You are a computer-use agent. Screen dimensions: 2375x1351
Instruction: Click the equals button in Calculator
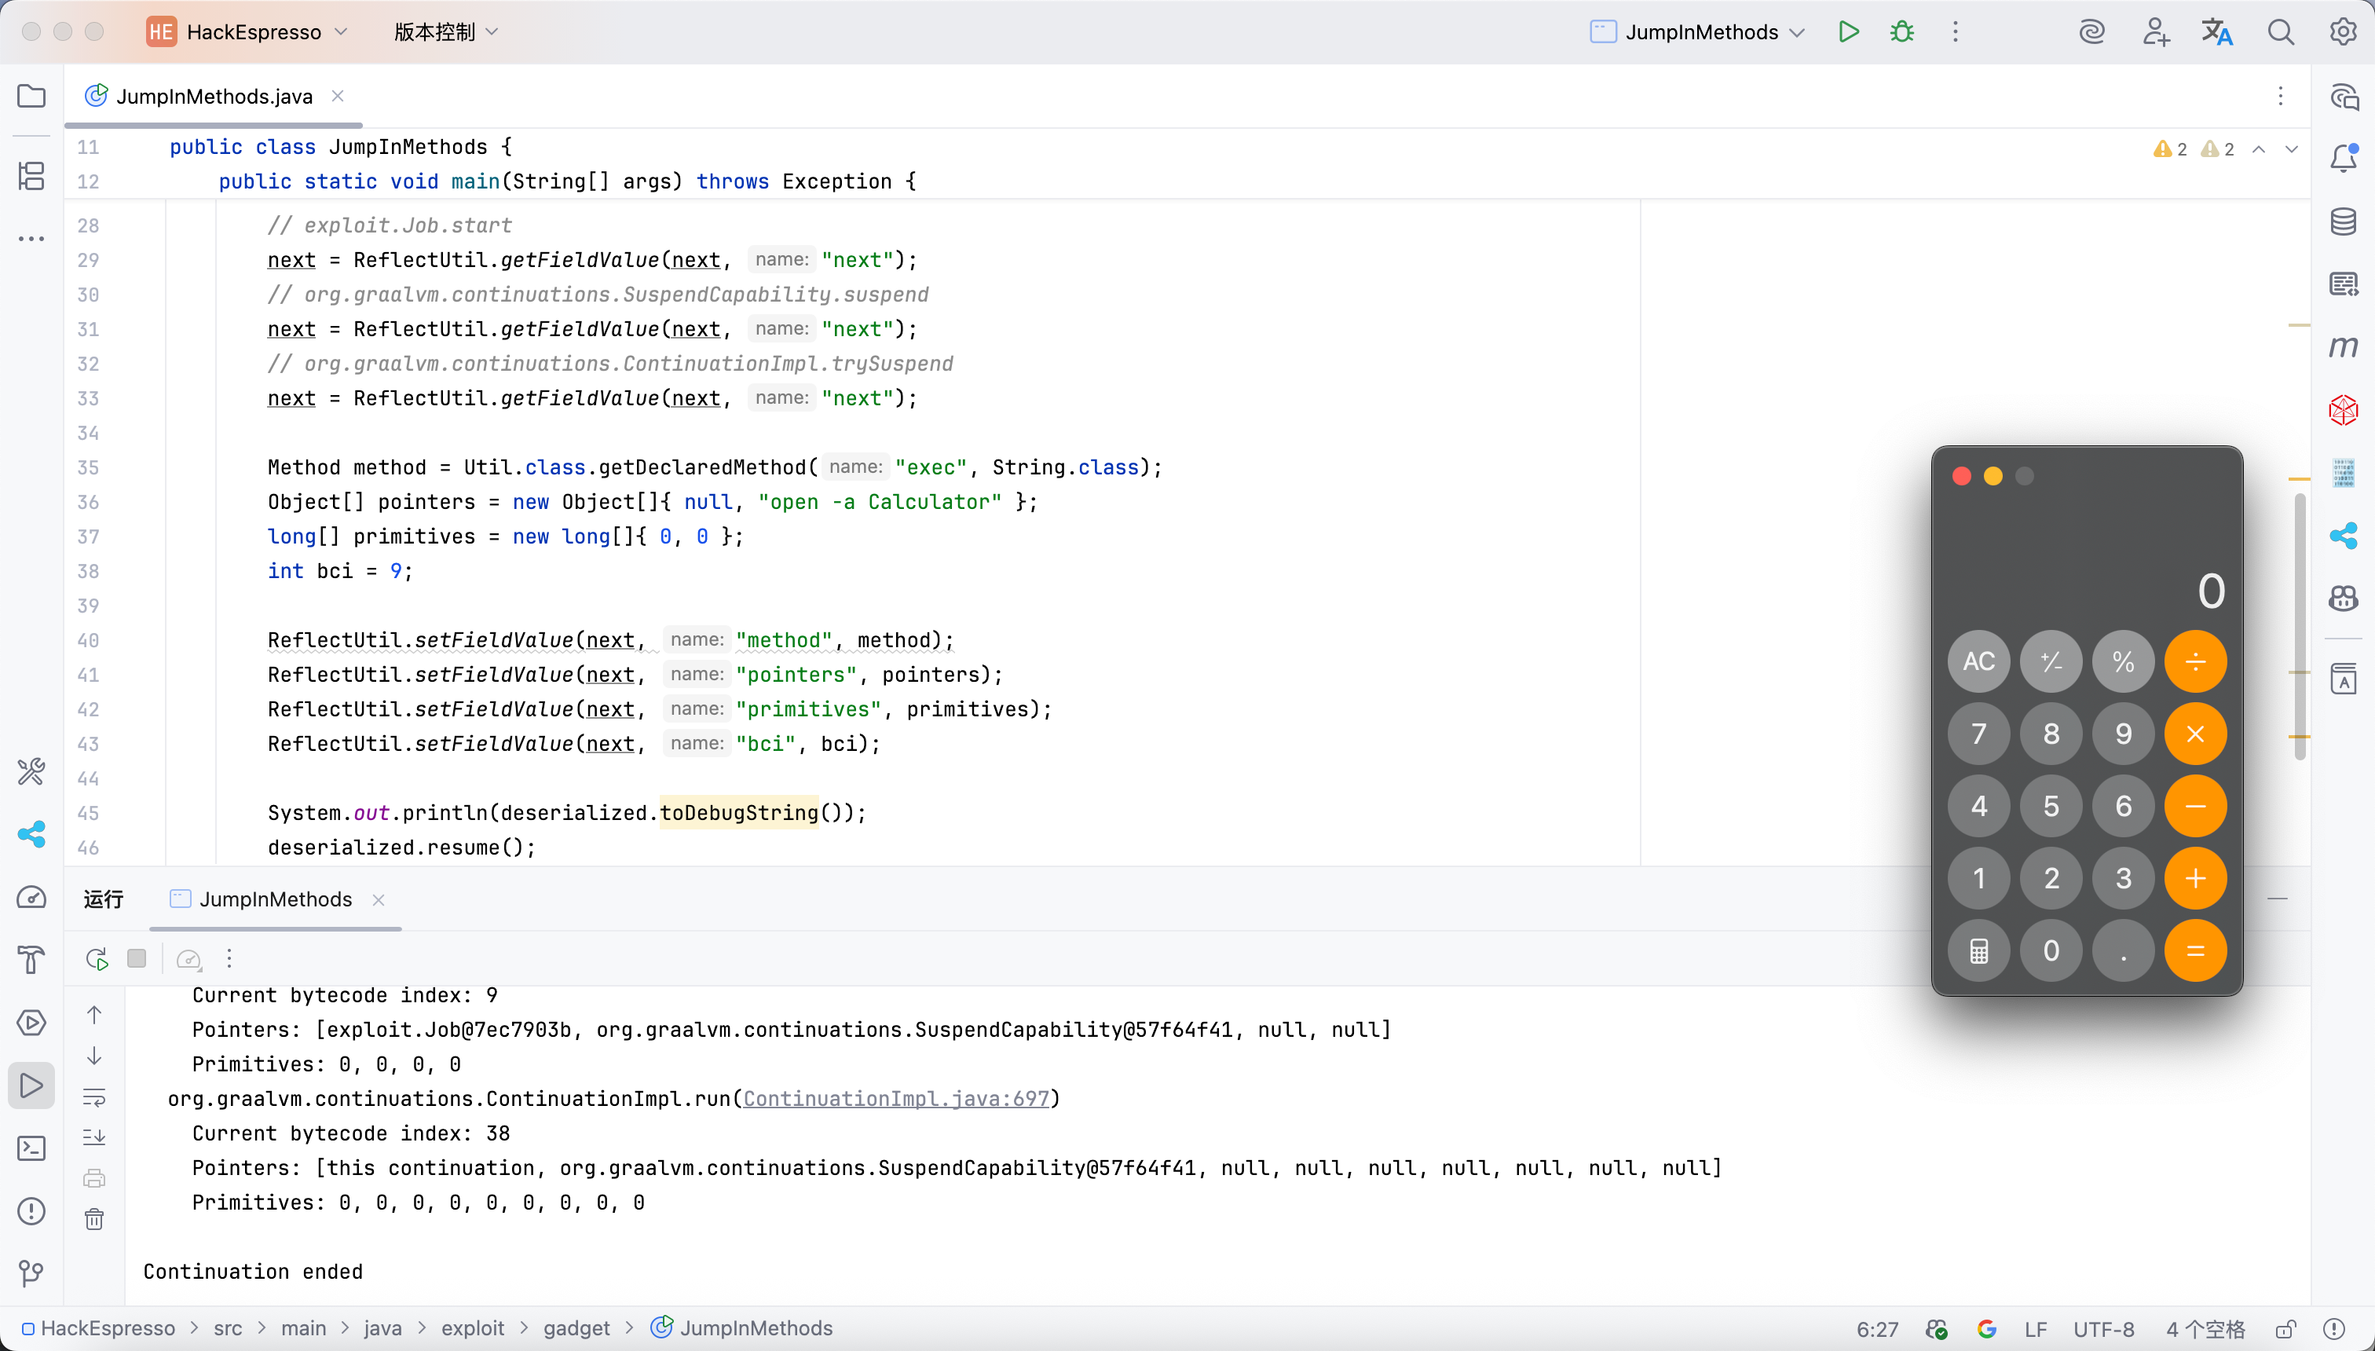click(x=2195, y=951)
